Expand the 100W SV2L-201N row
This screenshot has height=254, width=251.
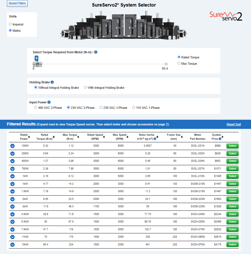[x=12, y=146]
